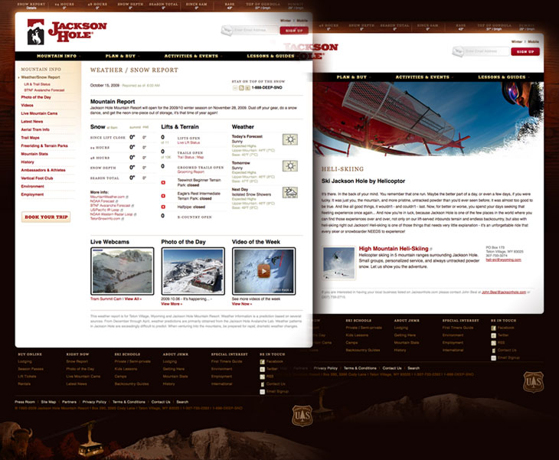This screenshot has width=559, height=460.
Task: Open the Plan & Buy menu on the front page
Action: pyautogui.click(x=120, y=56)
